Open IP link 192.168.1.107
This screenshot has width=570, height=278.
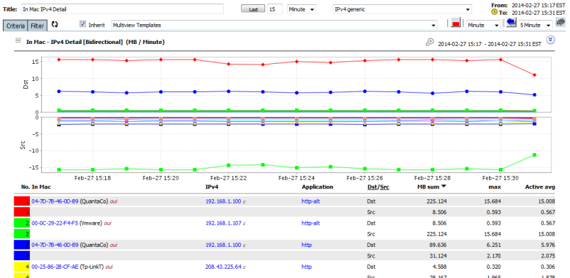(223, 223)
